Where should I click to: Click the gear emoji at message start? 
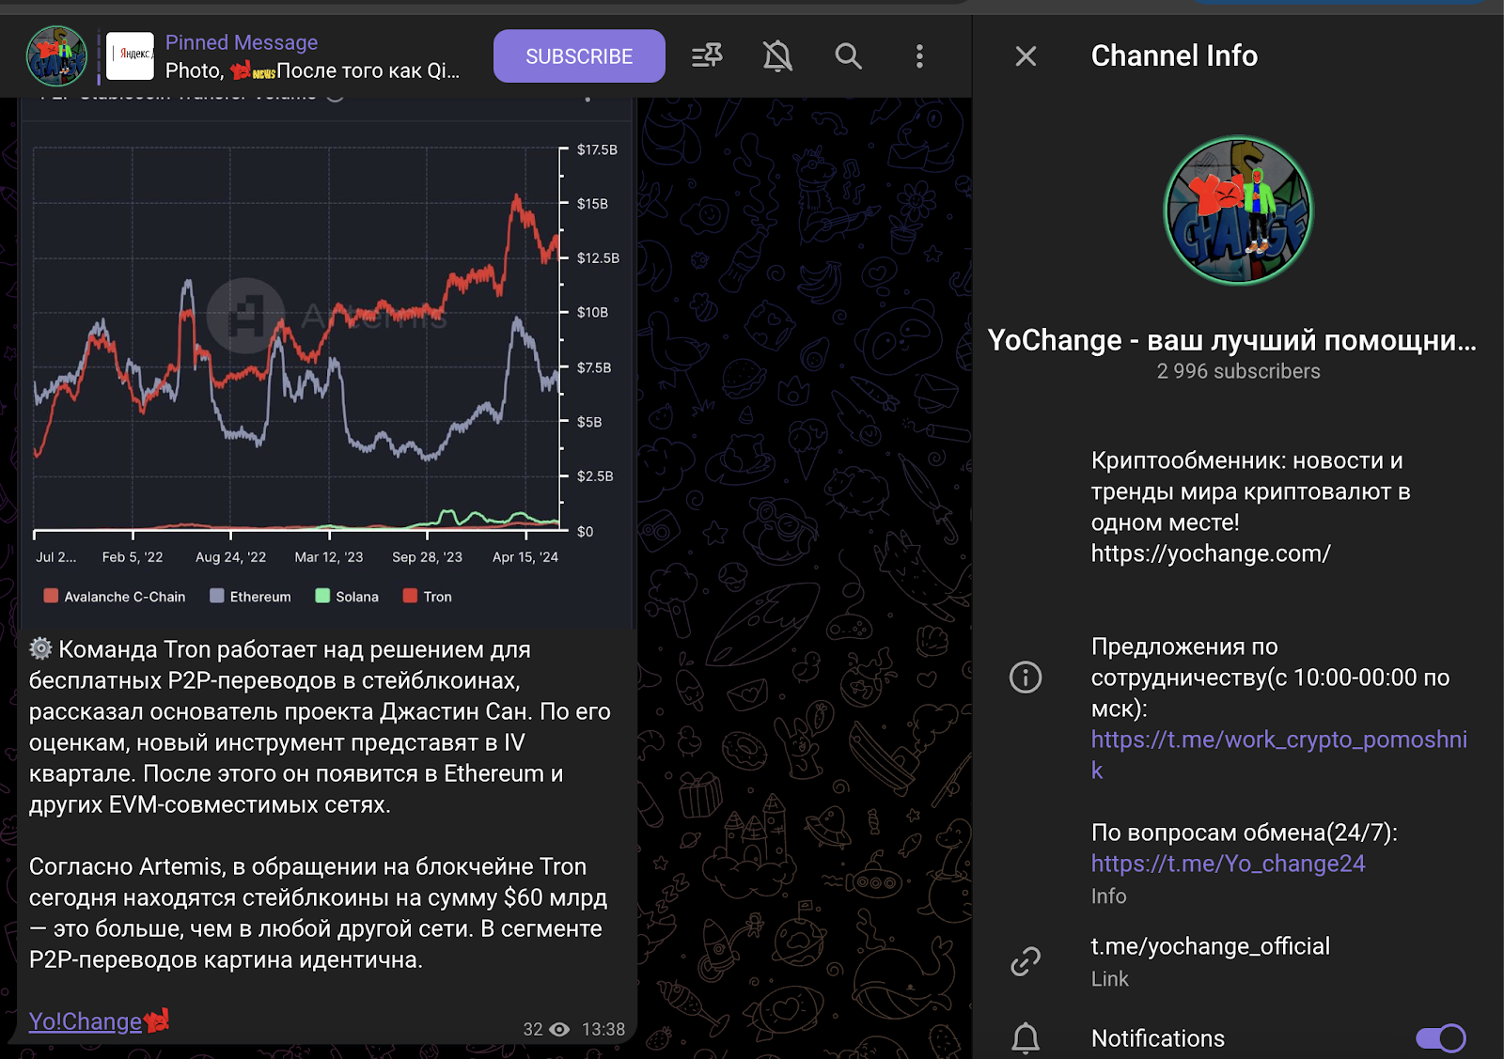click(40, 648)
